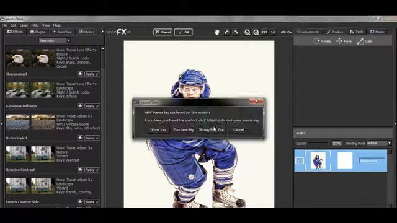Viewport: 397px width, 223px height.
Task: Apply the Sharpening I effect
Action: 92,74
